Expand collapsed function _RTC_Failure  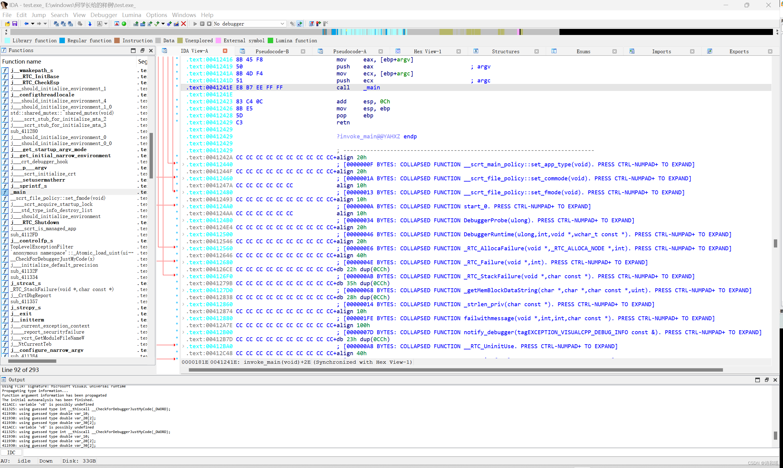click(183, 262)
